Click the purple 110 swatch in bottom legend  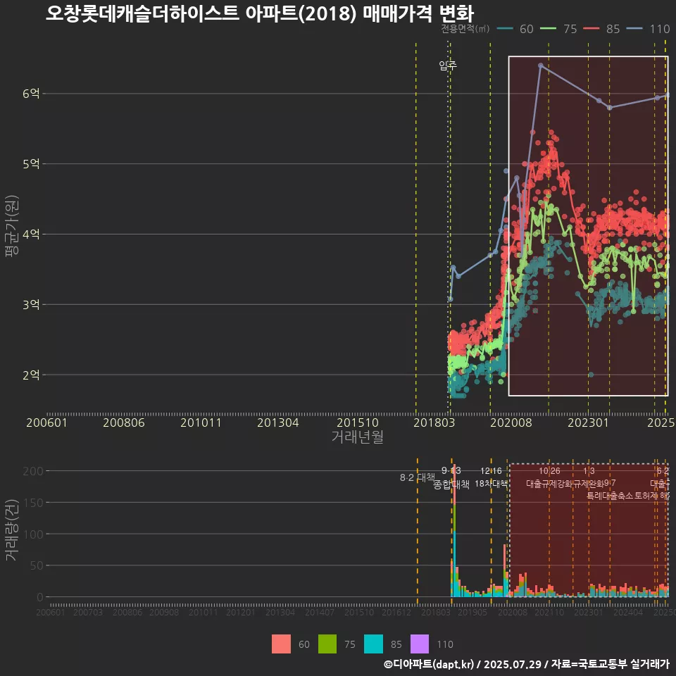tap(420, 644)
